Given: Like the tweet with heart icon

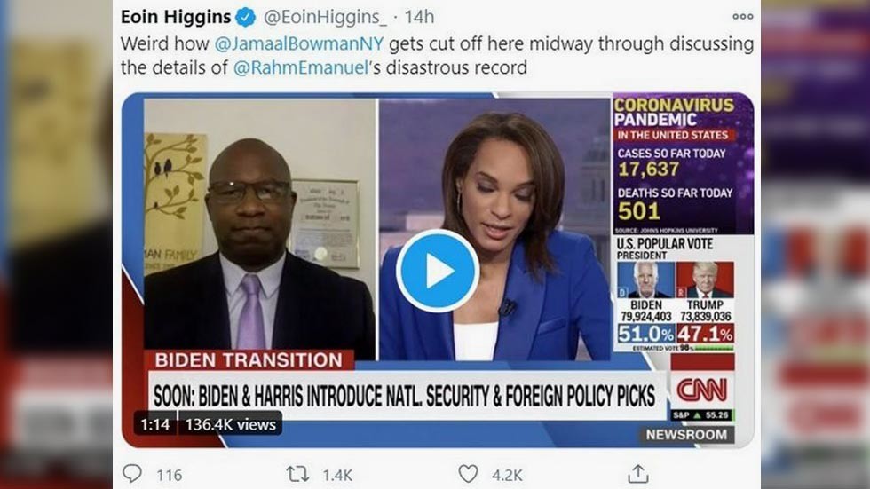Looking at the screenshot, I should (468, 474).
